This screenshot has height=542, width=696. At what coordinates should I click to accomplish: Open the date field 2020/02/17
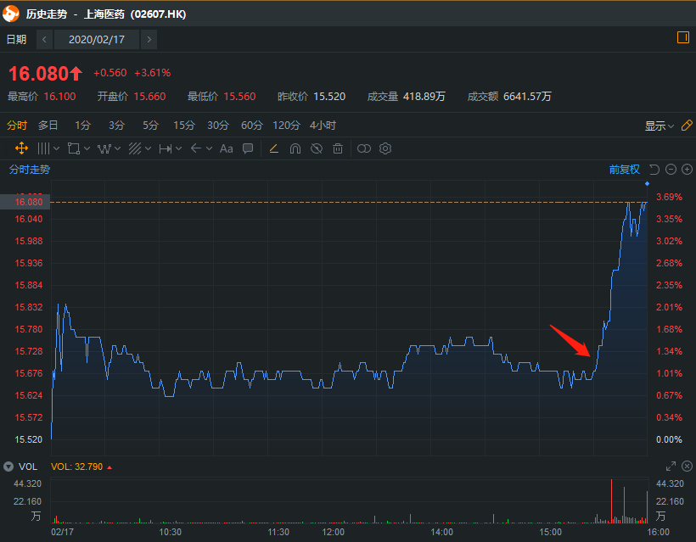[96, 40]
